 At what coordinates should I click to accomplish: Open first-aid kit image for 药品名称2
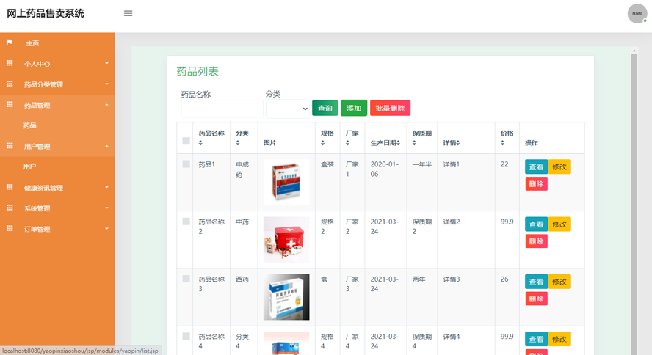[286, 240]
